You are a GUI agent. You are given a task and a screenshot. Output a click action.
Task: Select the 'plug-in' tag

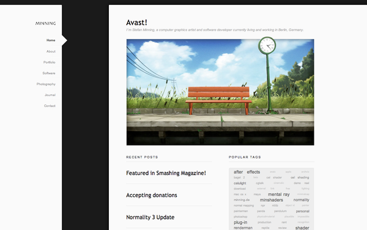tap(240, 223)
